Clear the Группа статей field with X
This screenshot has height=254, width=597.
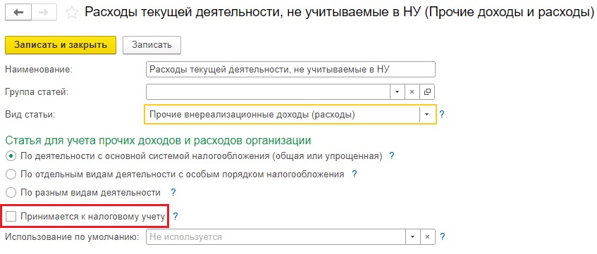412,91
